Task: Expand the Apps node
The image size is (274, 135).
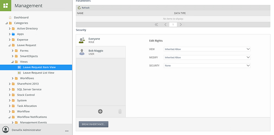Action: [10, 34]
